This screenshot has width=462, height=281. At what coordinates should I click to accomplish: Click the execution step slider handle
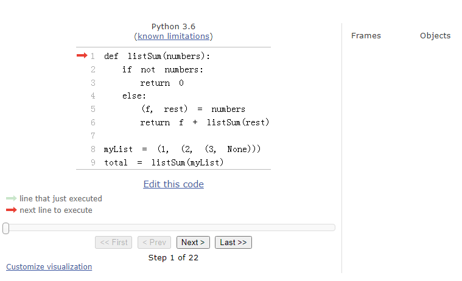click(x=5, y=228)
